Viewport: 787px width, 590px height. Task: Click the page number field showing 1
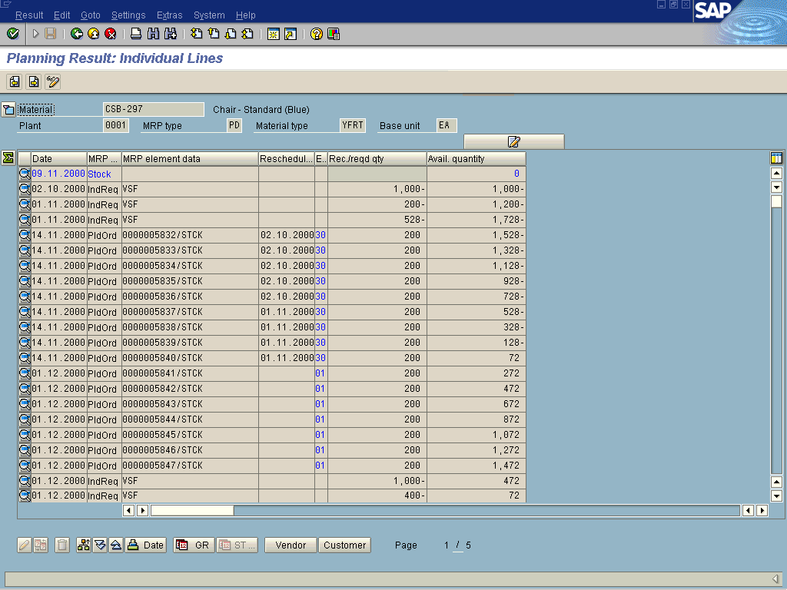pos(447,545)
